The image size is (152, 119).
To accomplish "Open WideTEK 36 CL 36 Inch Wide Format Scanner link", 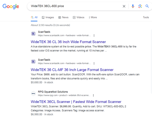I will [x=68, y=42].
